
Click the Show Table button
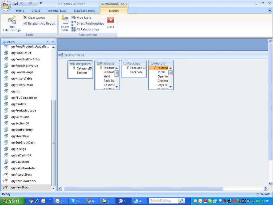tap(65, 24)
